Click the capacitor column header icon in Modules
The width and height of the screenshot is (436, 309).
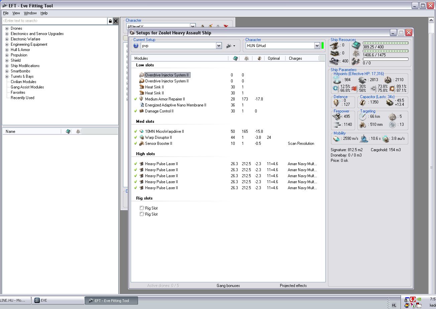tap(259, 58)
